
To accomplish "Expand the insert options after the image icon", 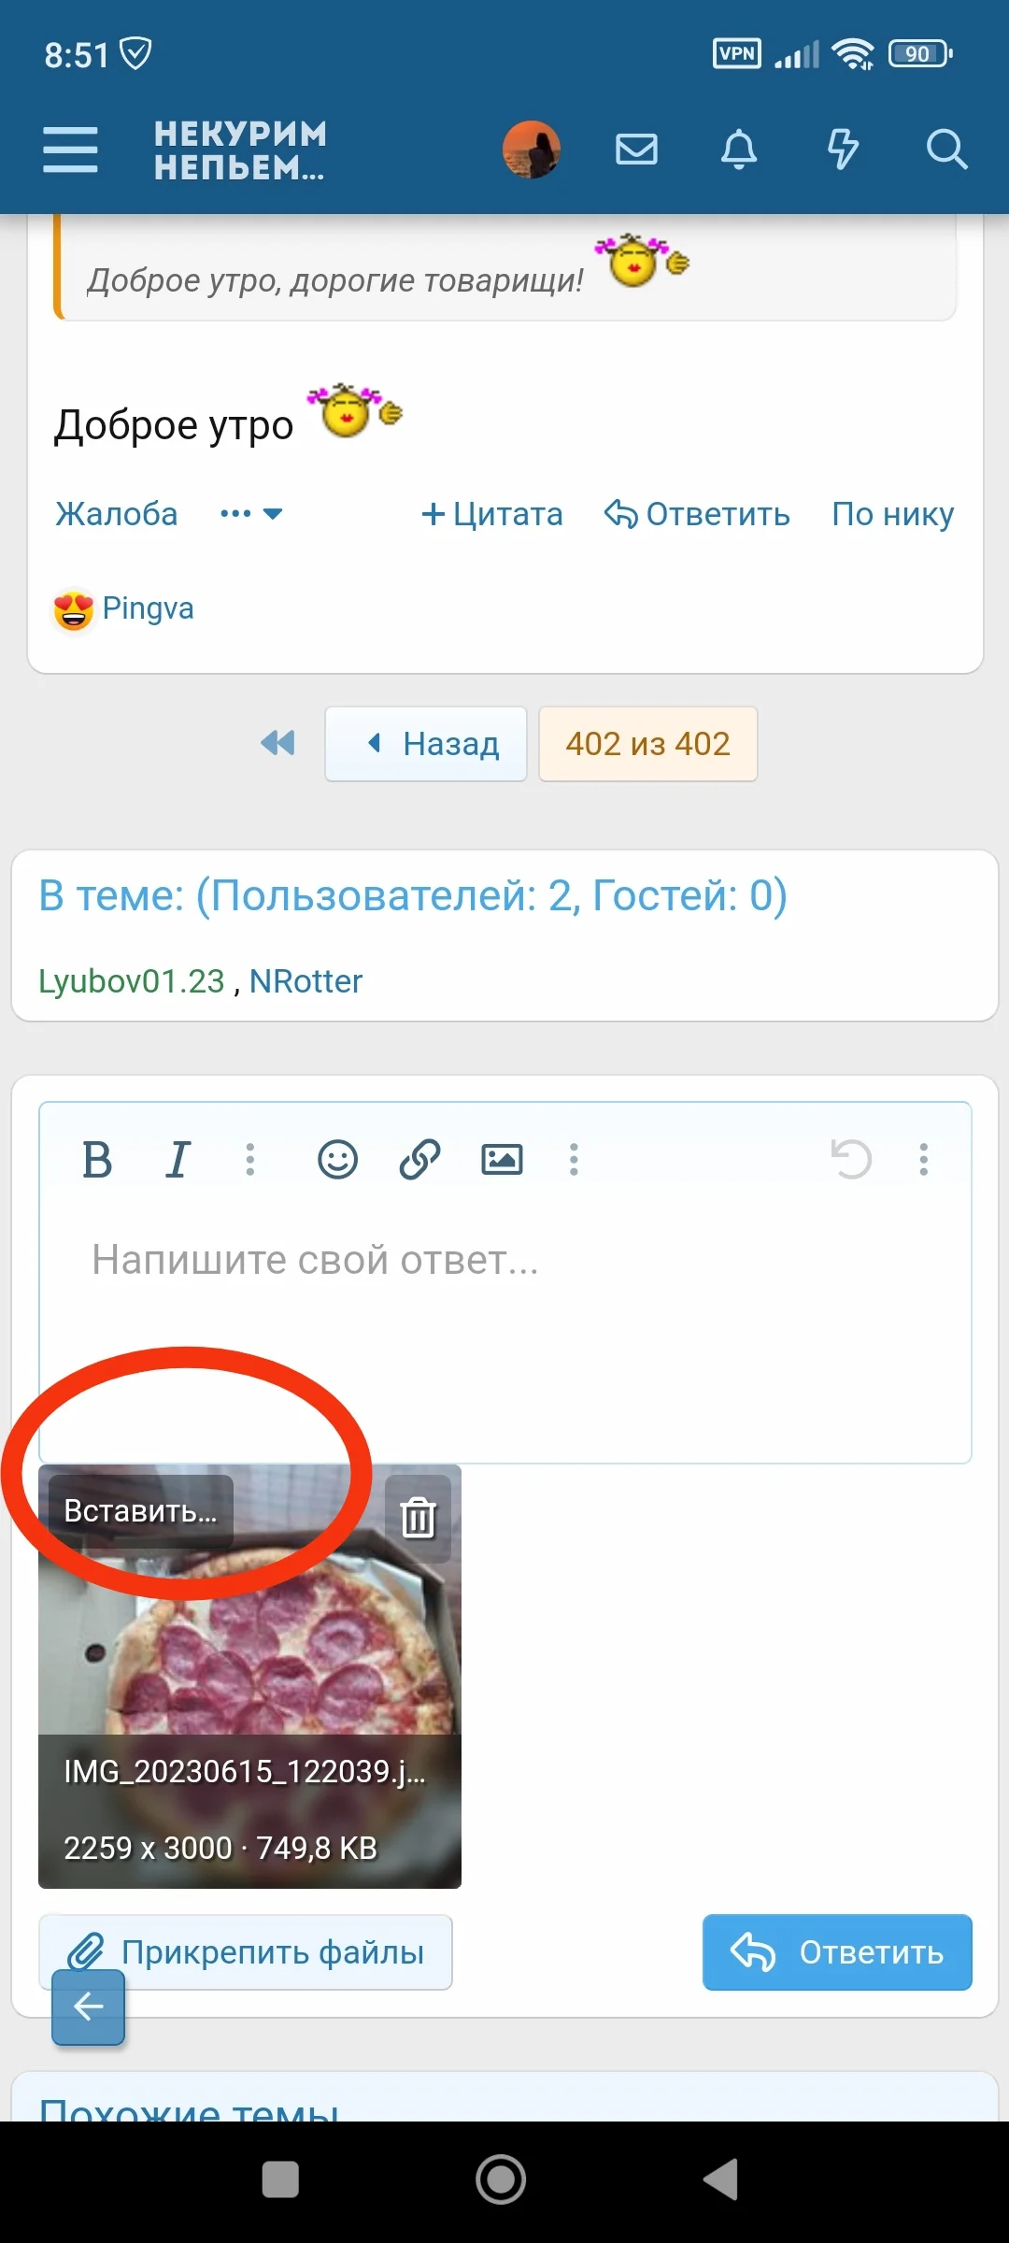I will [574, 1160].
